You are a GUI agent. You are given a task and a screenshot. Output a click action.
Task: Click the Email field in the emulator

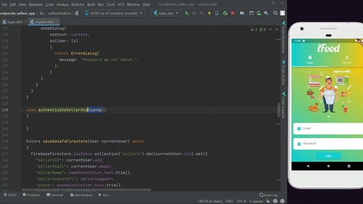click(328, 129)
